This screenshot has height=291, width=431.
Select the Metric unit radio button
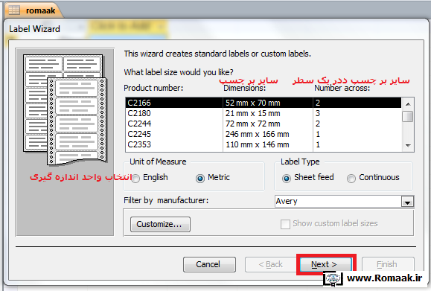199,179
